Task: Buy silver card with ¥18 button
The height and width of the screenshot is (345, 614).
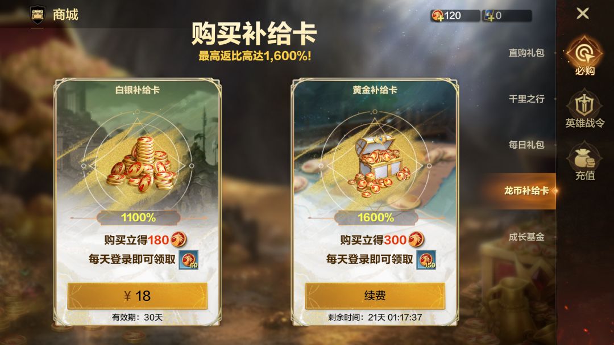Action: coord(137,296)
